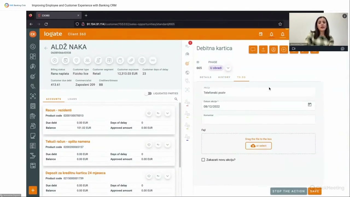
Task: Expand the Depozit za kreditnu karticu card
Action: tap(167, 176)
